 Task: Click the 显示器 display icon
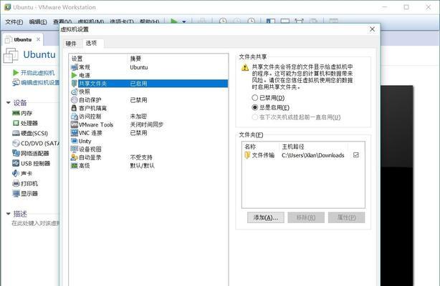[16, 194]
